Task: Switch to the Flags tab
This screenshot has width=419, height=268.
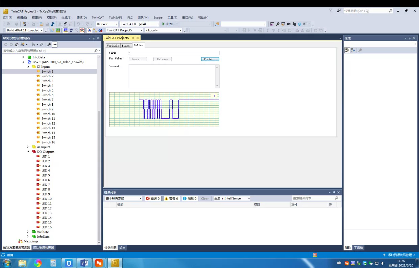Action: point(126,46)
